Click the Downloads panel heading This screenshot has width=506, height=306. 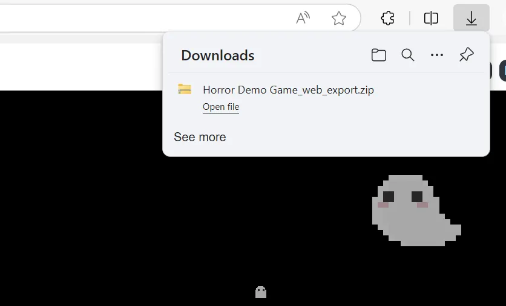pos(218,56)
